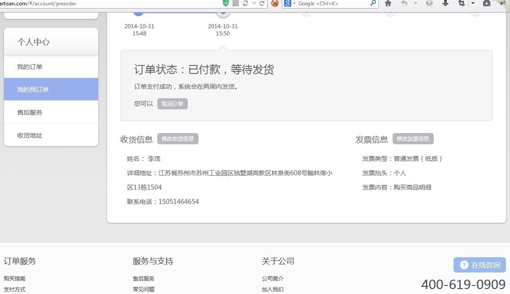
Task: Click the address bar URL text
Action: [38, 4]
